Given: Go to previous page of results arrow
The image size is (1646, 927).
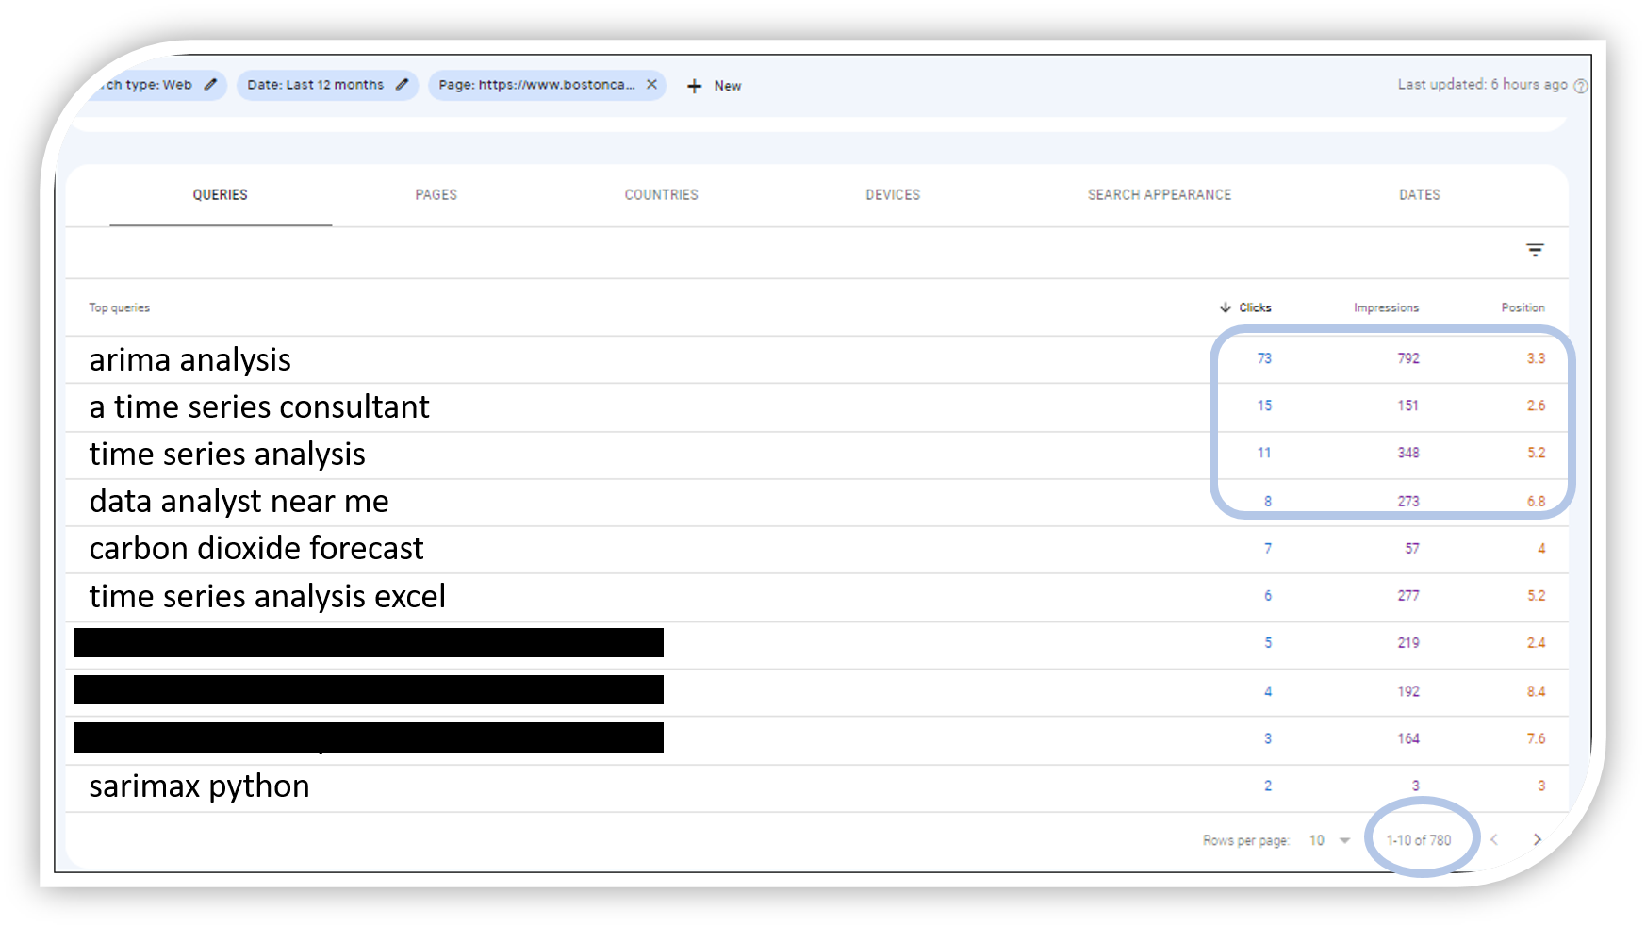Looking at the screenshot, I should 1494,839.
